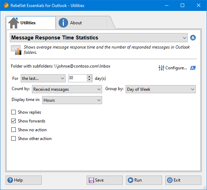Click the Configure sliders icon
Image resolution: width=207 pixels, height=190 pixels.
[161, 68]
